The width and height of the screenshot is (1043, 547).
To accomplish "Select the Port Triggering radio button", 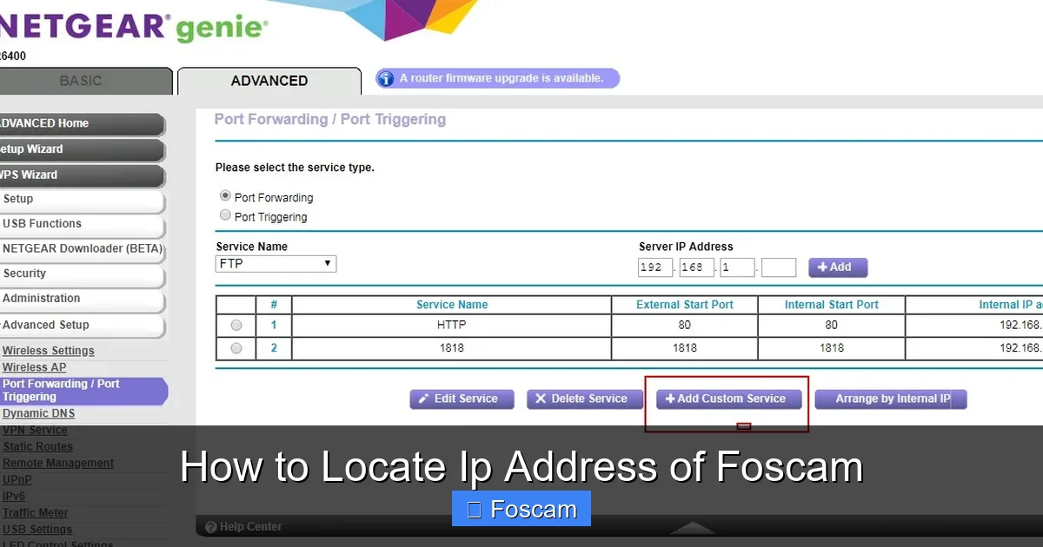I will (225, 214).
